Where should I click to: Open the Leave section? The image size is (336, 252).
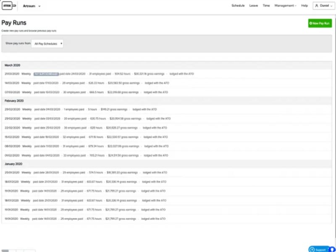pyautogui.click(x=253, y=6)
